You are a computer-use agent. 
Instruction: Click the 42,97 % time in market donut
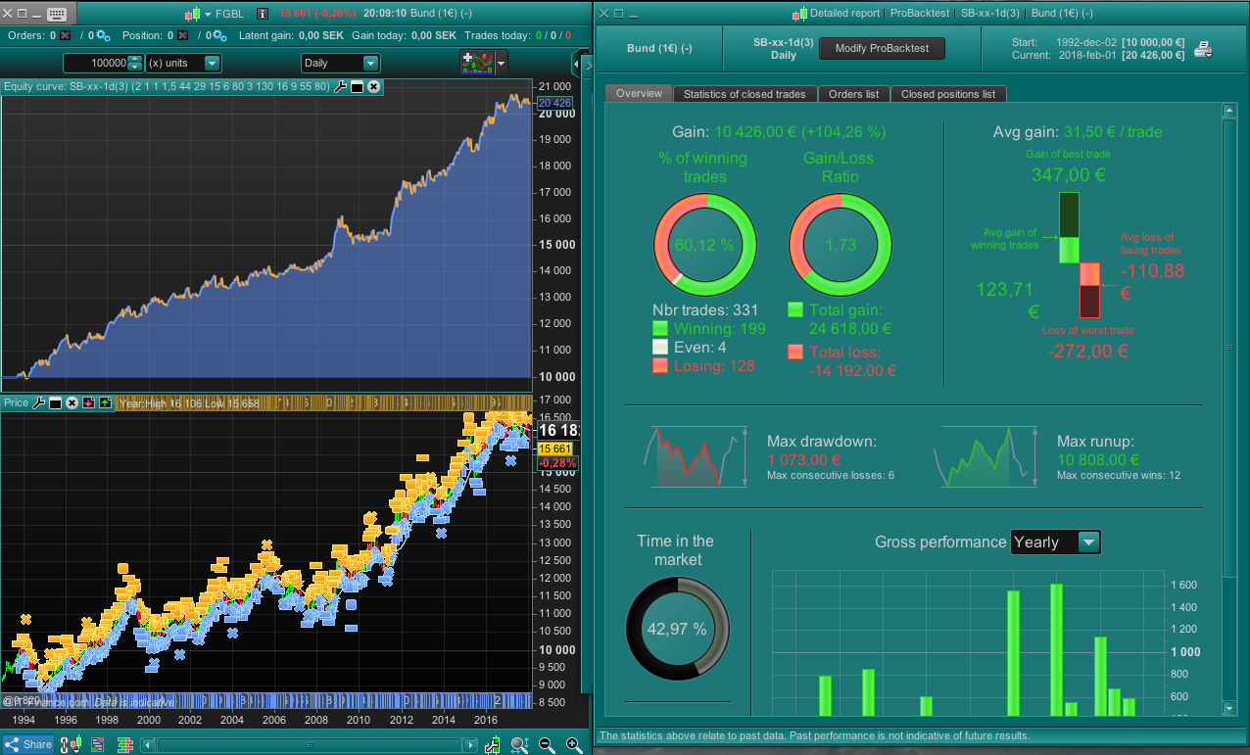(677, 629)
